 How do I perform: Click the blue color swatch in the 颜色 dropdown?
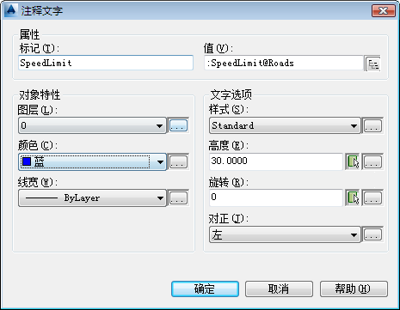click(x=27, y=161)
